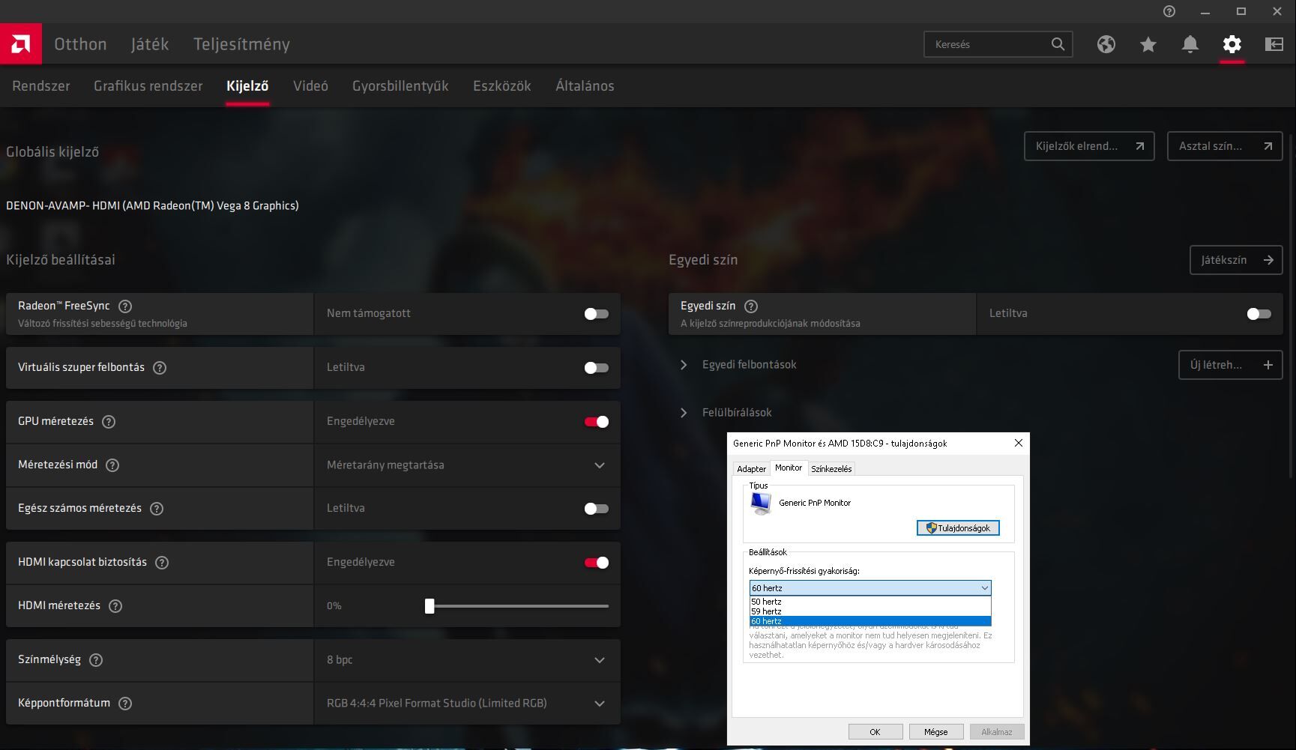The image size is (1296, 750).
Task: Open Méretezési mód dropdown
Action: point(467,465)
